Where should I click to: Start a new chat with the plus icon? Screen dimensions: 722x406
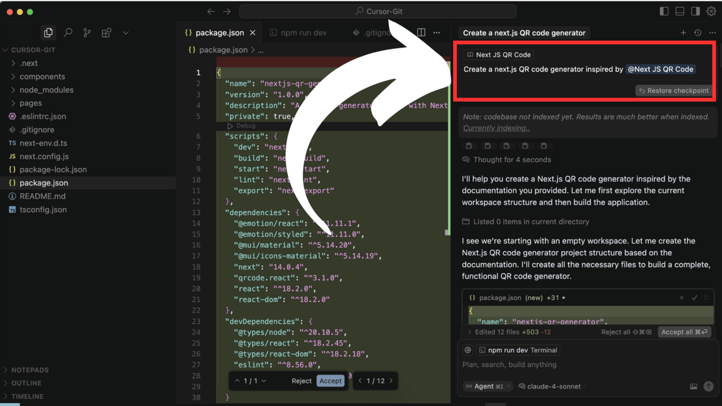tap(683, 33)
